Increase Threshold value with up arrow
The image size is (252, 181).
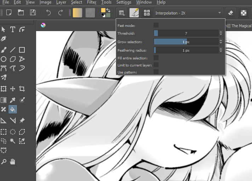pos(221,32)
